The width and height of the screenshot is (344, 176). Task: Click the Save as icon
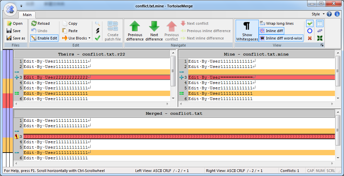(9, 38)
